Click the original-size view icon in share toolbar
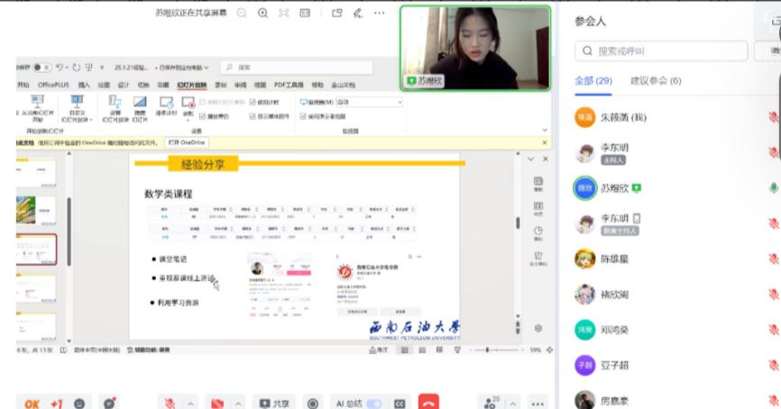 click(x=305, y=13)
